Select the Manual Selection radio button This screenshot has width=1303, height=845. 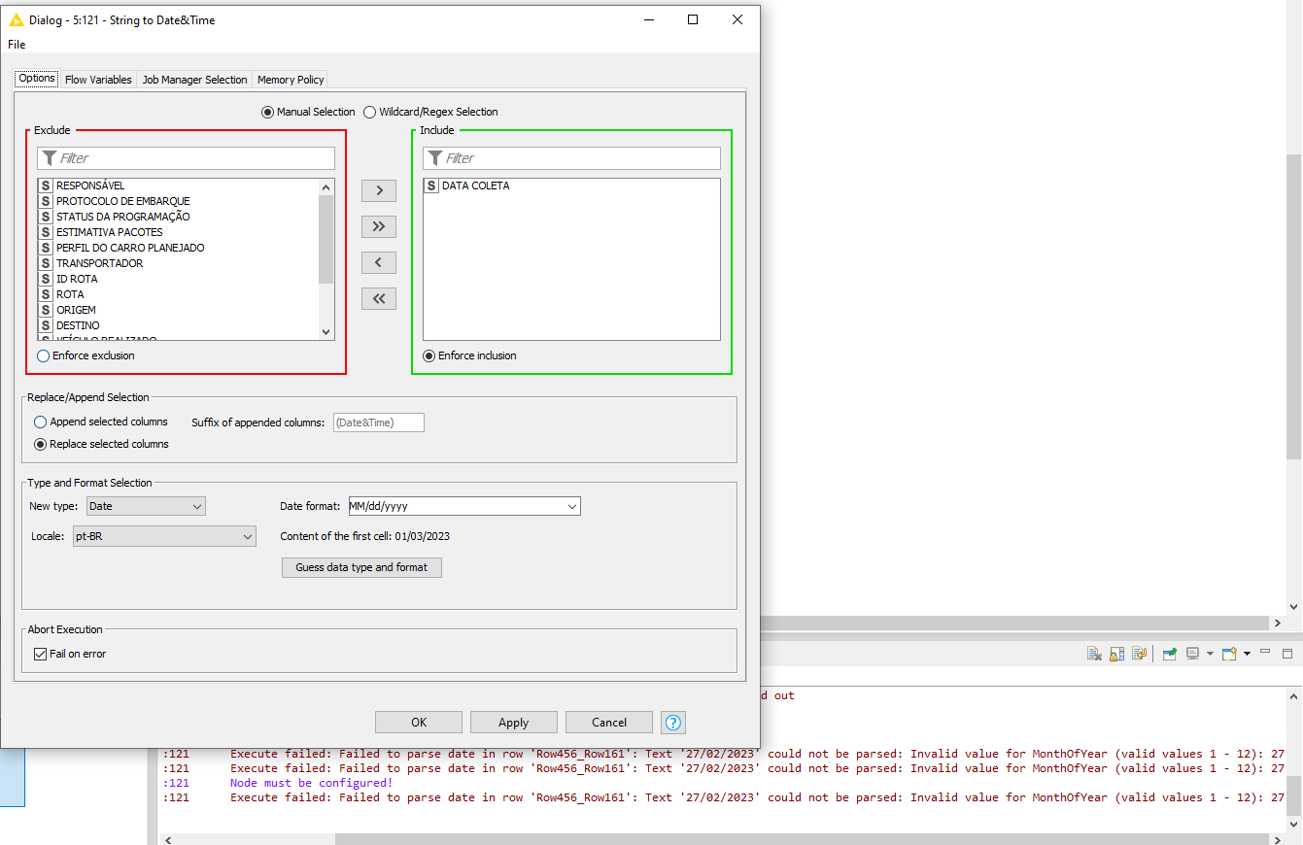(x=267, y=112)
